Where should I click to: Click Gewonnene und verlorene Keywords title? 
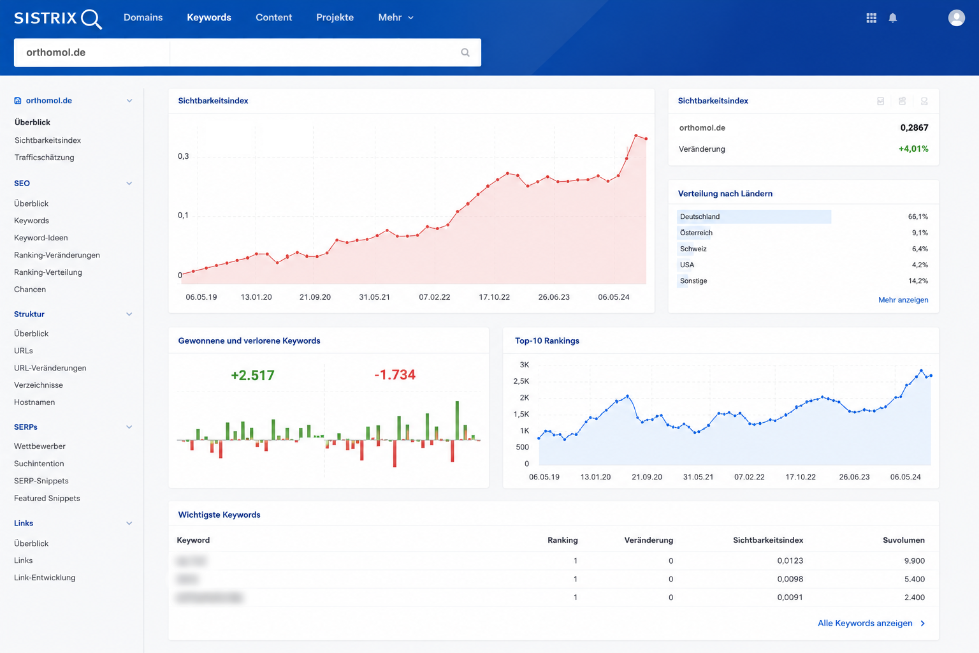coord(249,341)
